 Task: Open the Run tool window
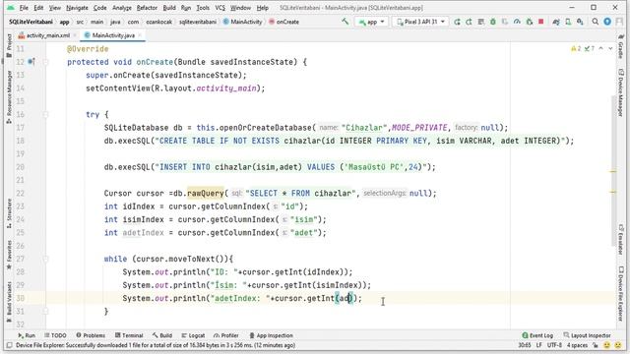(x=27, y=335)
